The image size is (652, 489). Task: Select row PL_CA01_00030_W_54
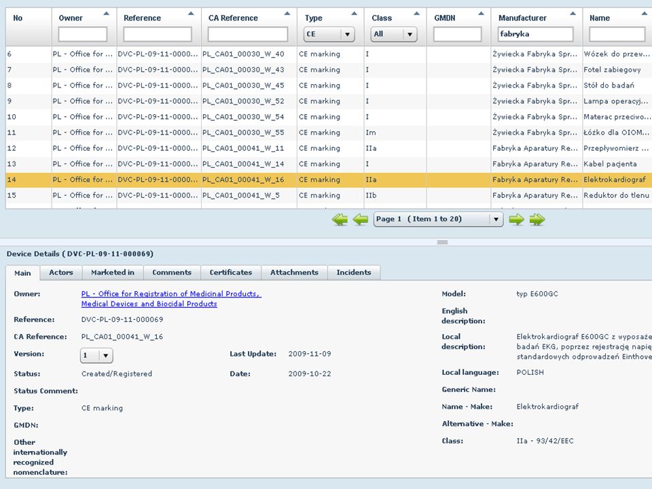(329, 117)
